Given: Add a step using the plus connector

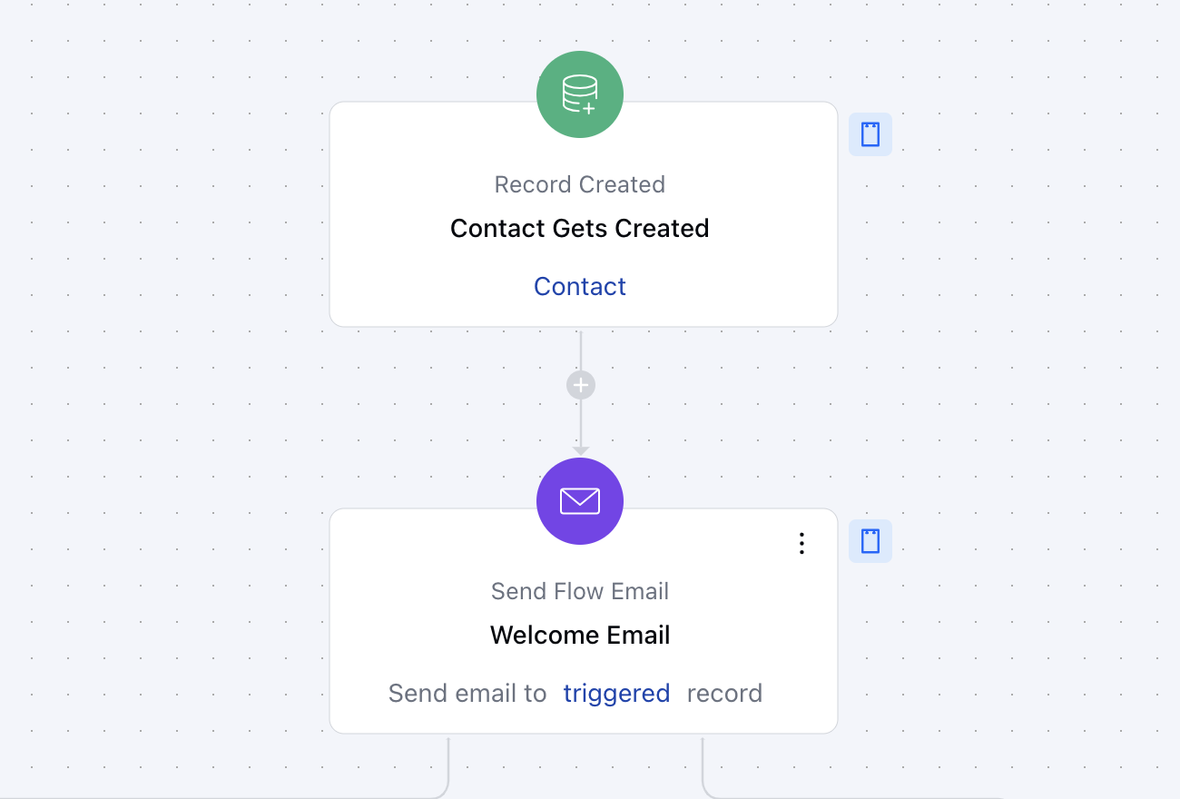Looking at the screenshot, I should coord(581,385).
